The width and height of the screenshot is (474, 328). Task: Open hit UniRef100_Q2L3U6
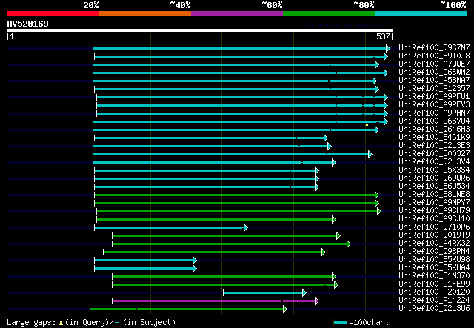tap(434, 309)
